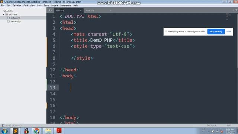Open the Edit menu
238x134 pixels.
(x=9, y=6)
